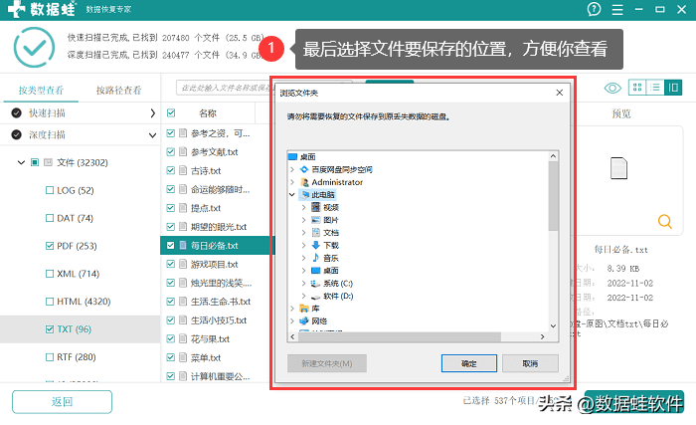Screen dimensions: 696x425
Task: Expand the 软件 (D:) drive node
Action: pyautogui.click(x=303, y=296)
